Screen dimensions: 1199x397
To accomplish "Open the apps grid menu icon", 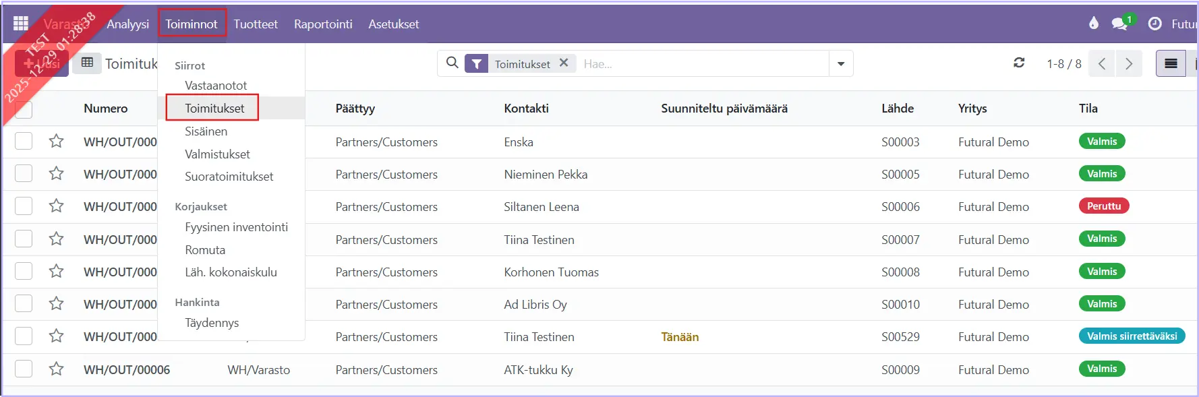I will click(21, 24).
